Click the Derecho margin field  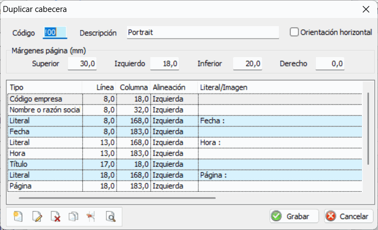[x=330, y=64]
